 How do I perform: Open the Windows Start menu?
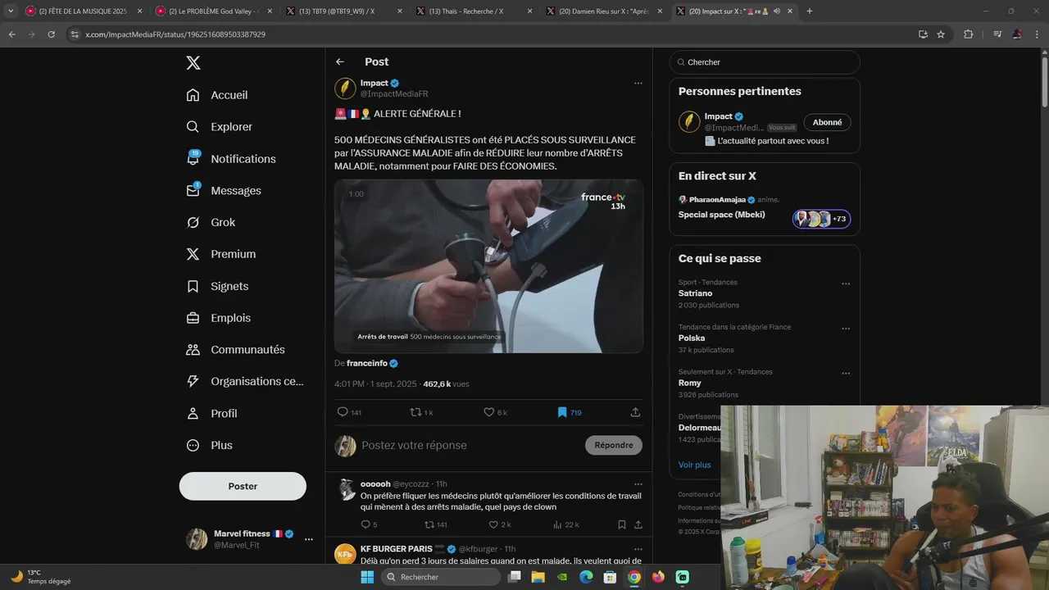pyautogui.click(x=368, y=577)
